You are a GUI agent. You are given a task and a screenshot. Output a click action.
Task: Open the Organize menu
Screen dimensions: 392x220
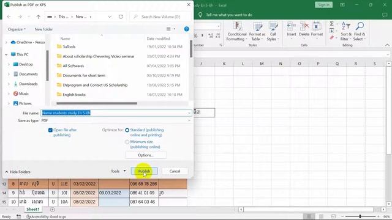click(x=17, y=29)
